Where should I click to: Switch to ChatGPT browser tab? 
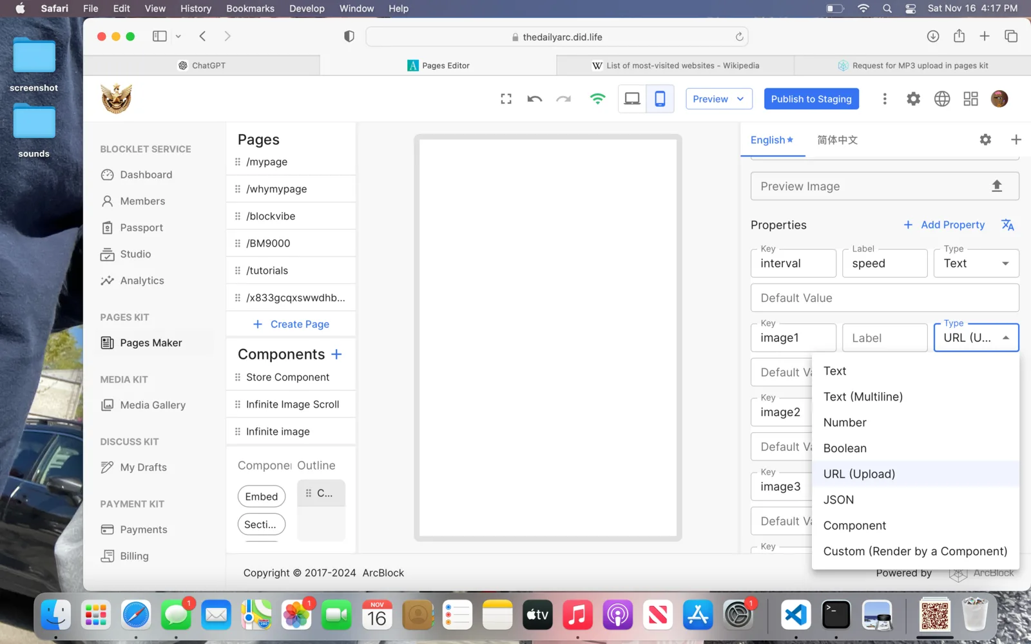coord(202,66)
